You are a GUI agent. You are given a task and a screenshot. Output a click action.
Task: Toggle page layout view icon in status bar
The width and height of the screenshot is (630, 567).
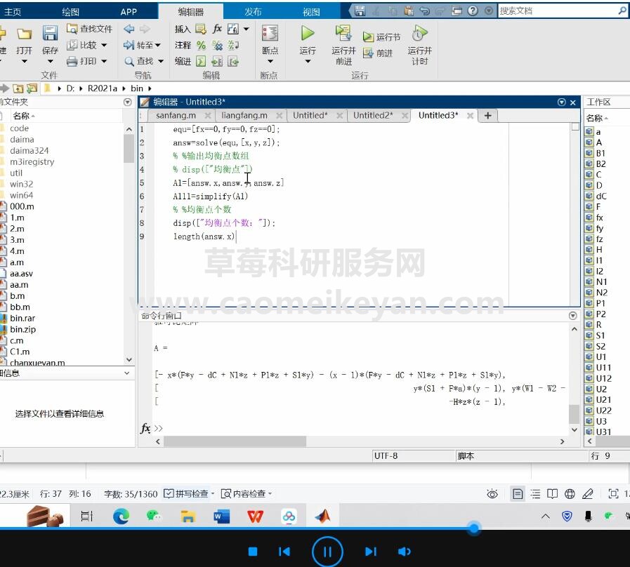pyautogui.click(x=518, y=493)
